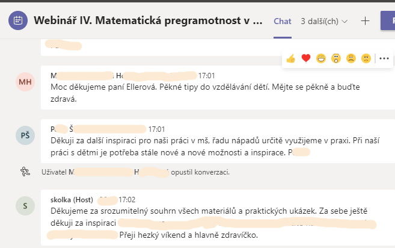
Task: React with the surprised face emoji
Action: [336, 58]
